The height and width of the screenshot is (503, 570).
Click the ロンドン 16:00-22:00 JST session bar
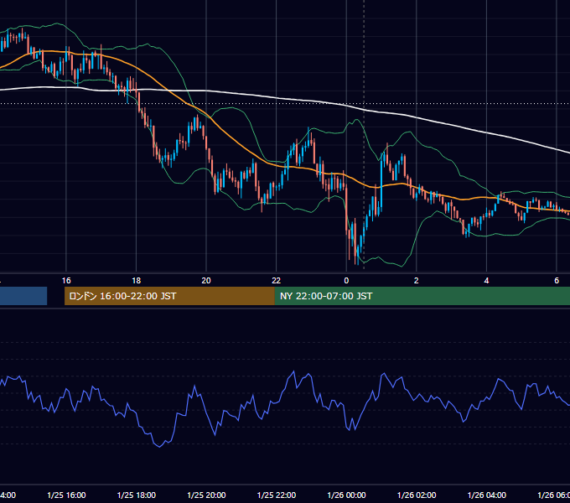coord(169,296)
